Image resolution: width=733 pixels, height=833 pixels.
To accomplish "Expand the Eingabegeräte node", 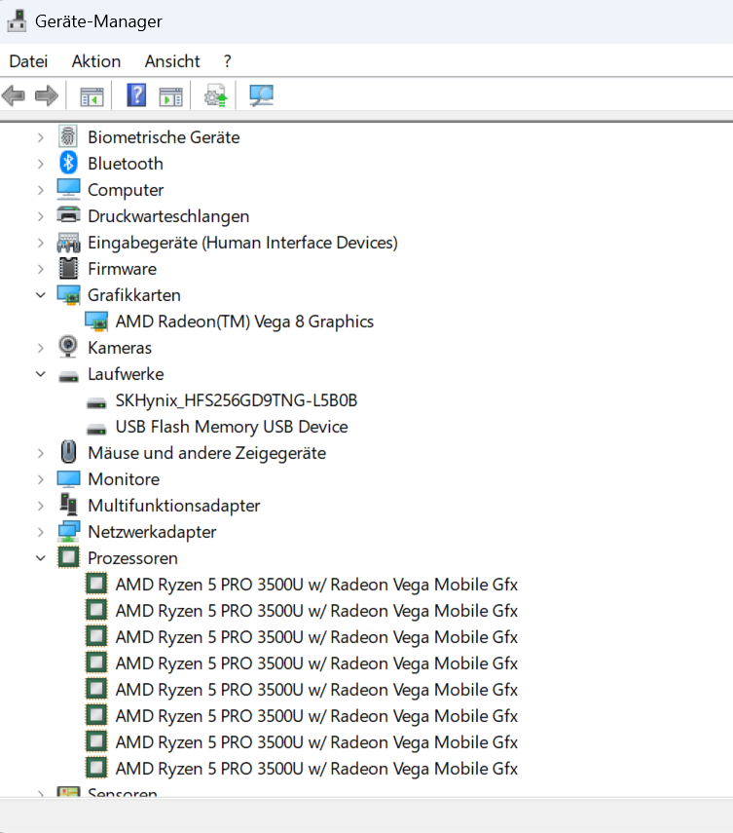I will pyautogui.click(x=41, y=243).
